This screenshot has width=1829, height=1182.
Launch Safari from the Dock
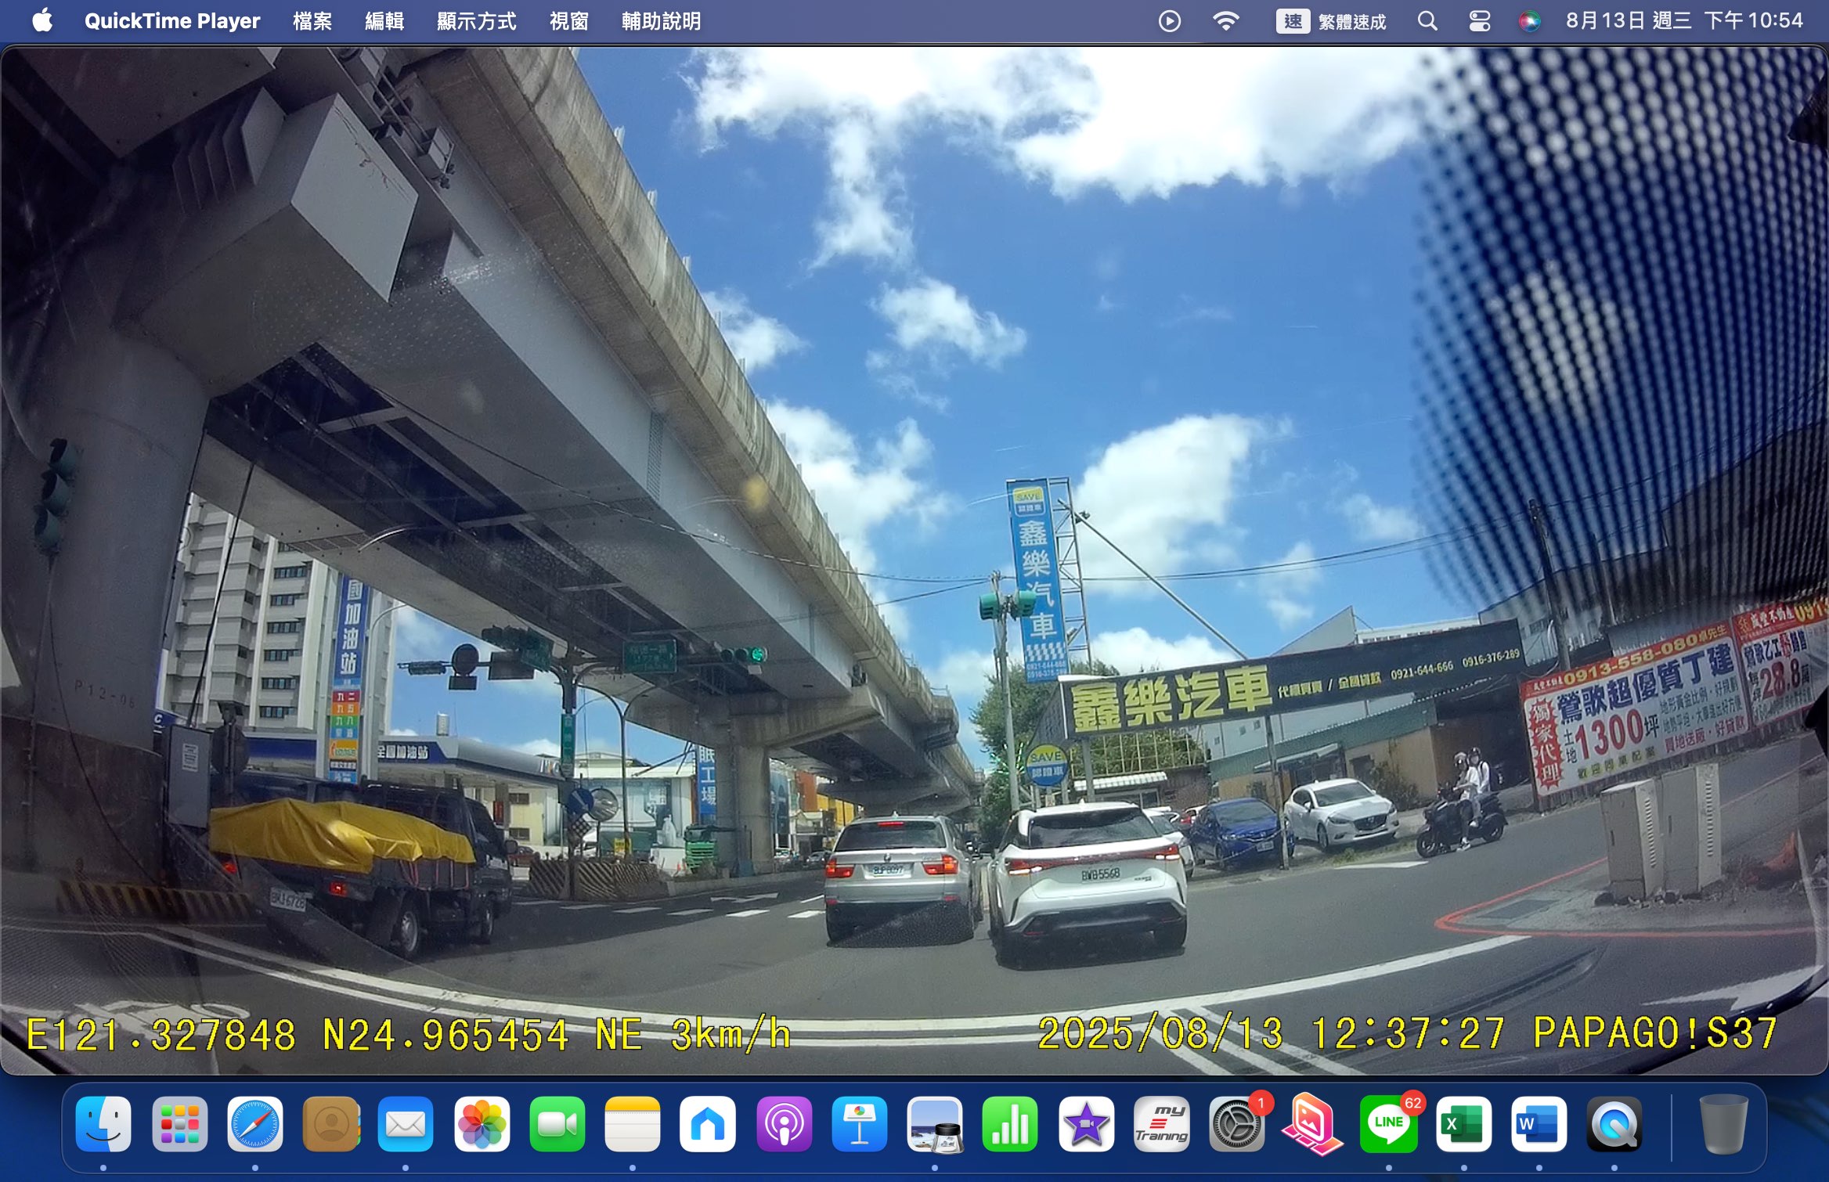point(254,1125)
